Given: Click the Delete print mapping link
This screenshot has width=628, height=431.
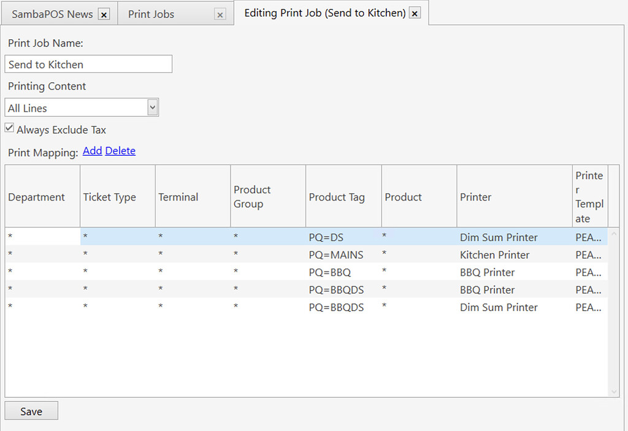Looking at the screenshot, I should coord(120,151).
